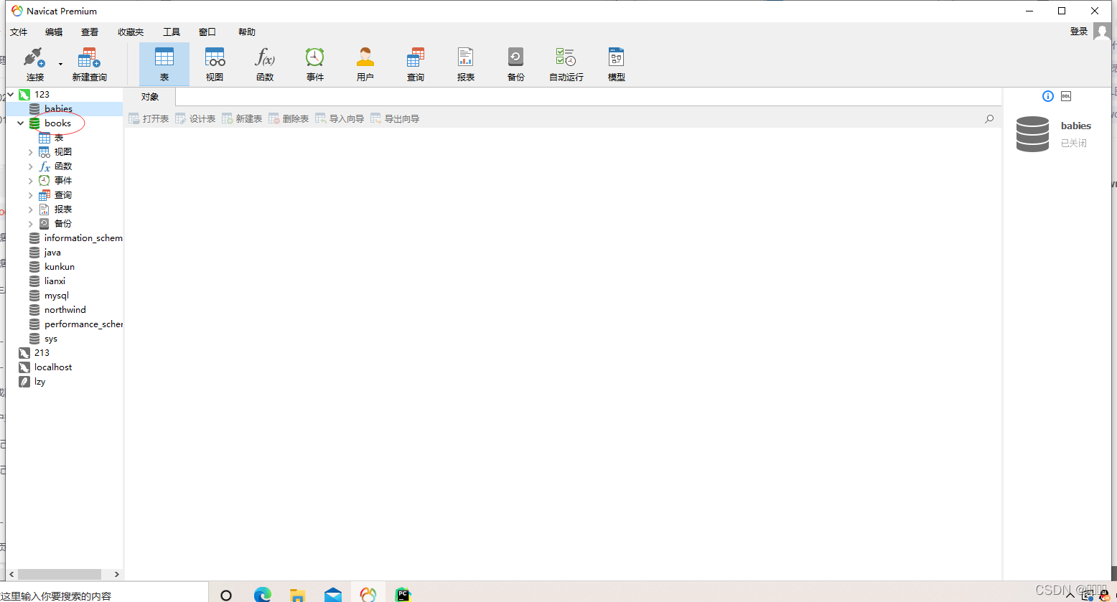Viewport: 1117px width, 602px height.
Task: Open Microsoft Edge from the taskbar
Action: [x=263, y=595]
